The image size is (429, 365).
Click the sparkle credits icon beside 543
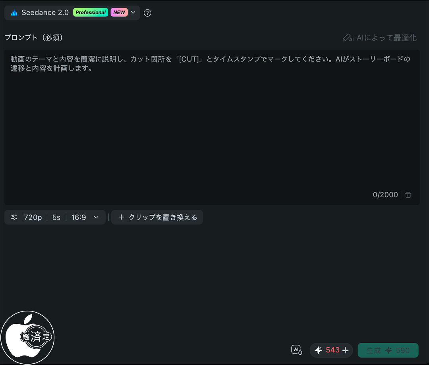pos(318,350)
